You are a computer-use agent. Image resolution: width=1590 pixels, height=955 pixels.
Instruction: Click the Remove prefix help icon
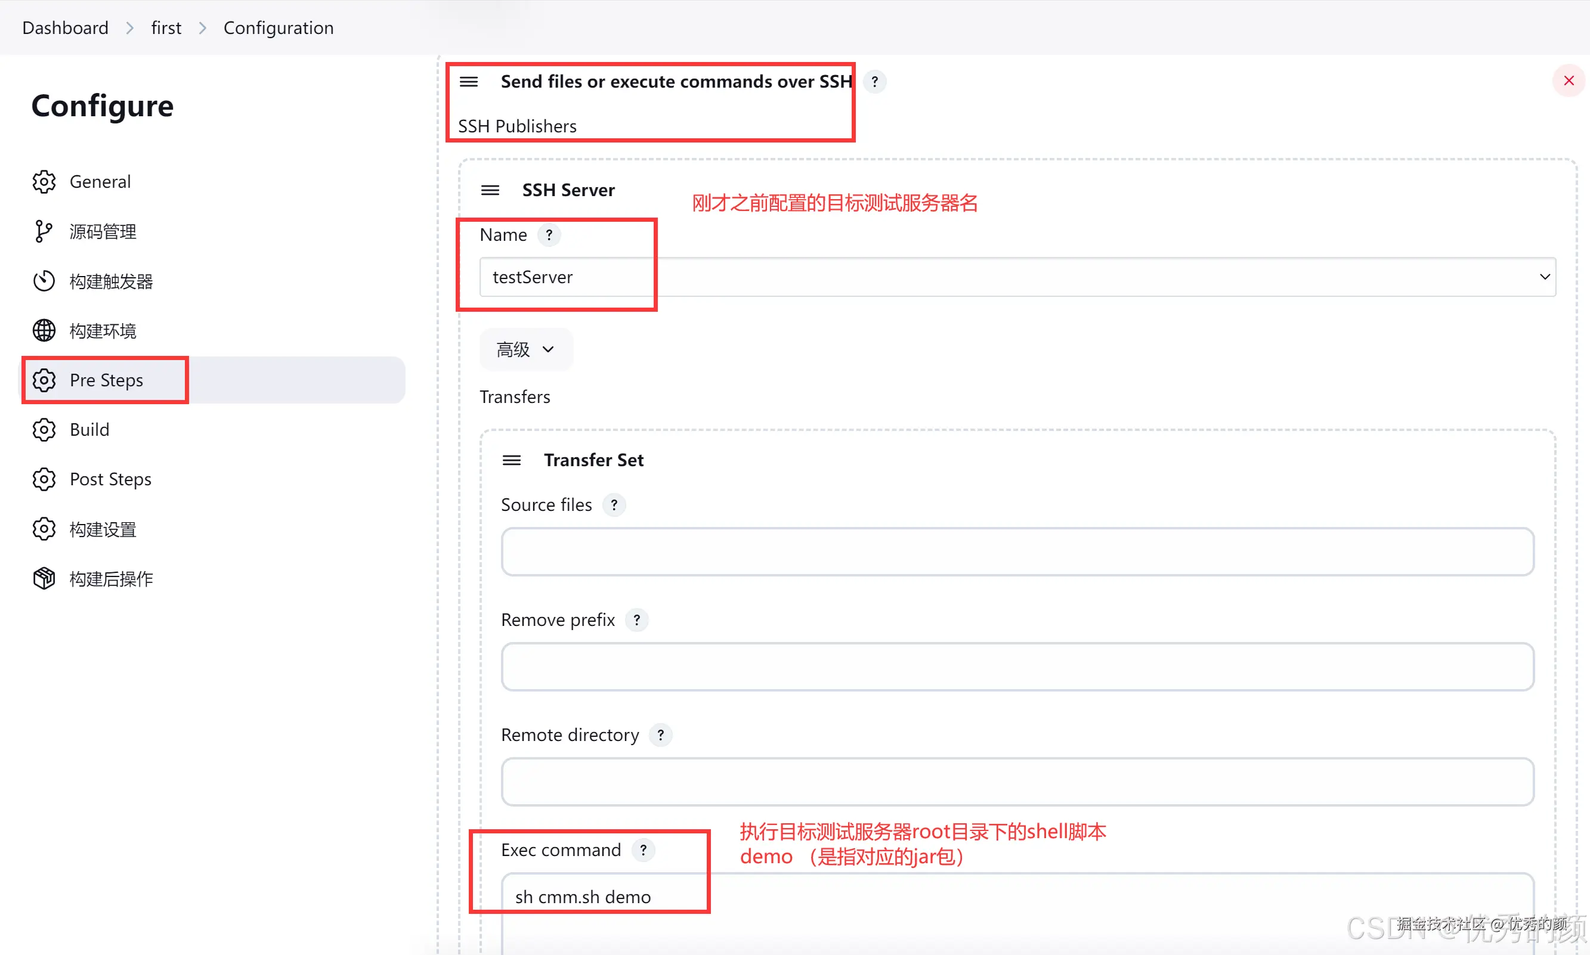click(636, 620)
